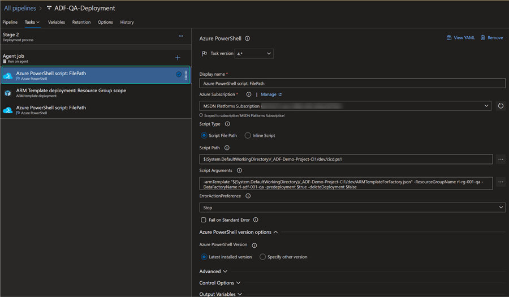
Task: Open the ErrorActionPreference Stop dropdown
Action: click(x=352, y=208)
